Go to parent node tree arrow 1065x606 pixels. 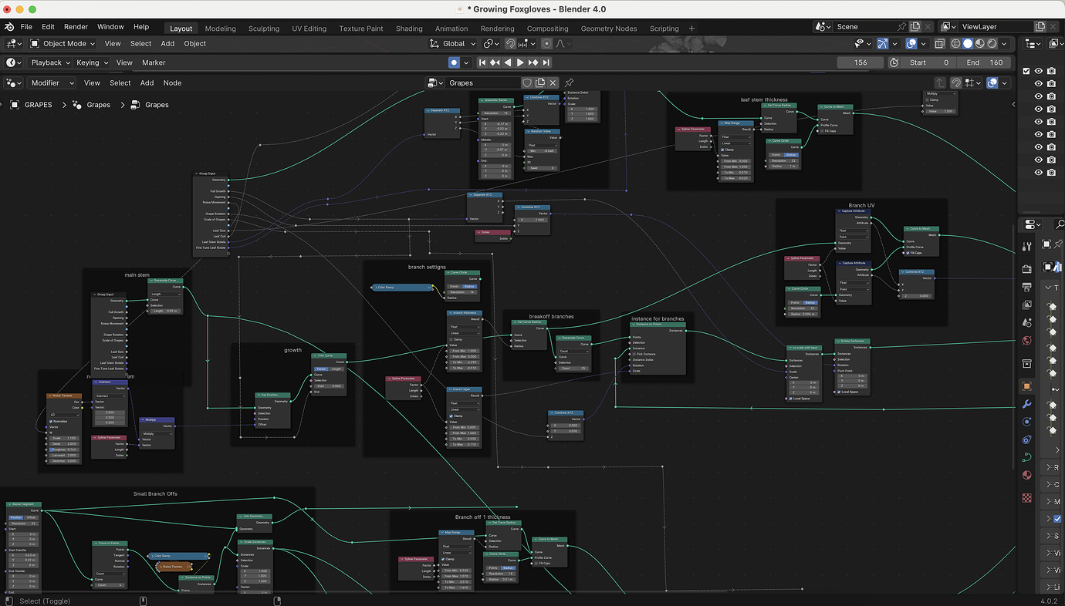tap(940, 82)
